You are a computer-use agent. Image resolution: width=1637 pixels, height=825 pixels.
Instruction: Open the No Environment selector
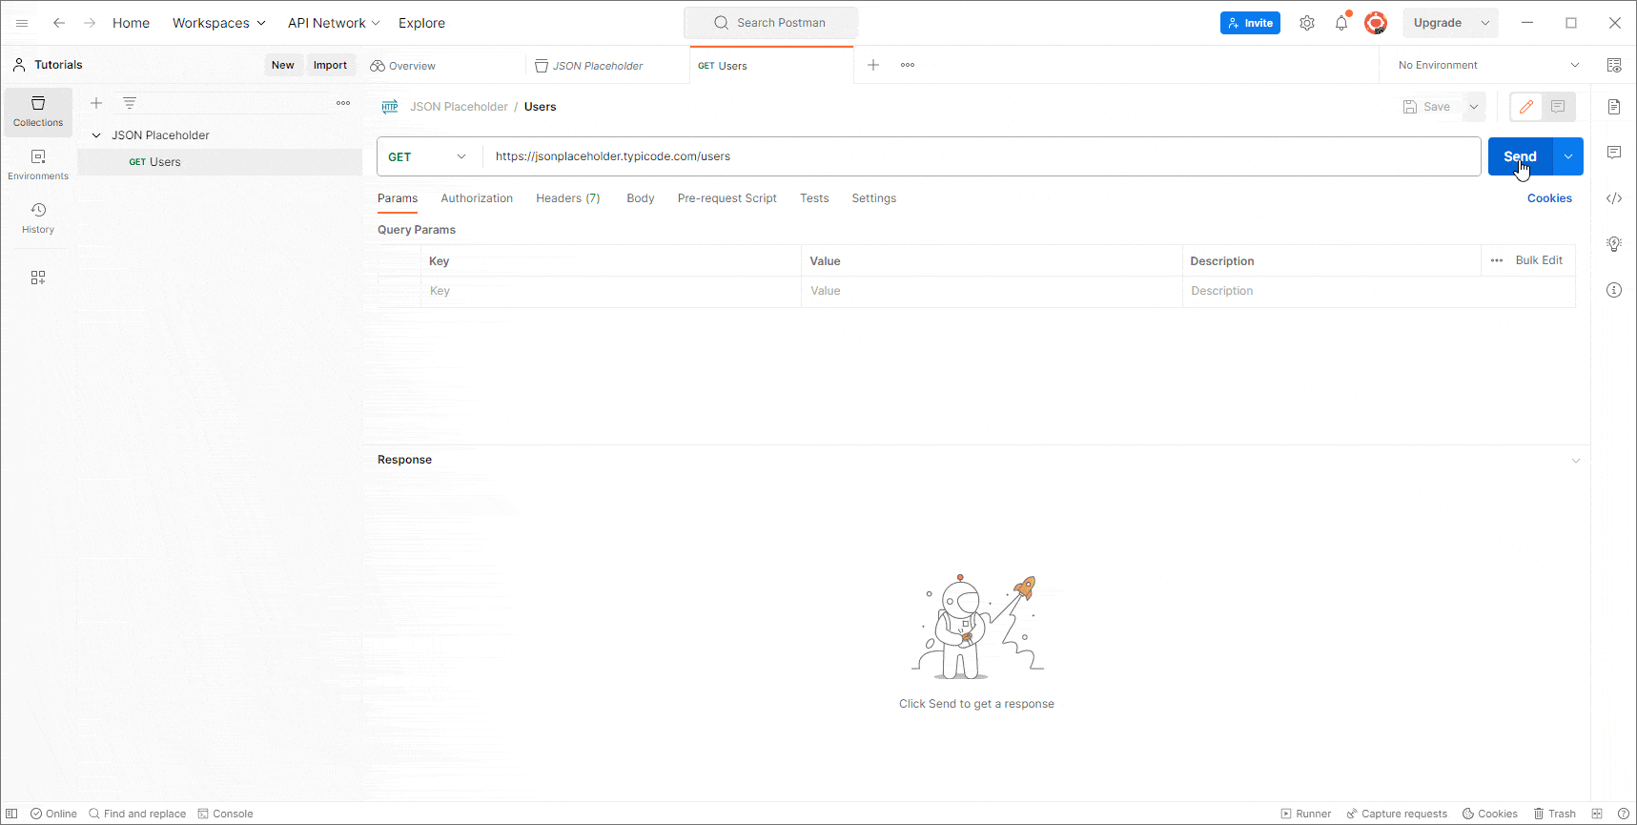(1488, 65)
